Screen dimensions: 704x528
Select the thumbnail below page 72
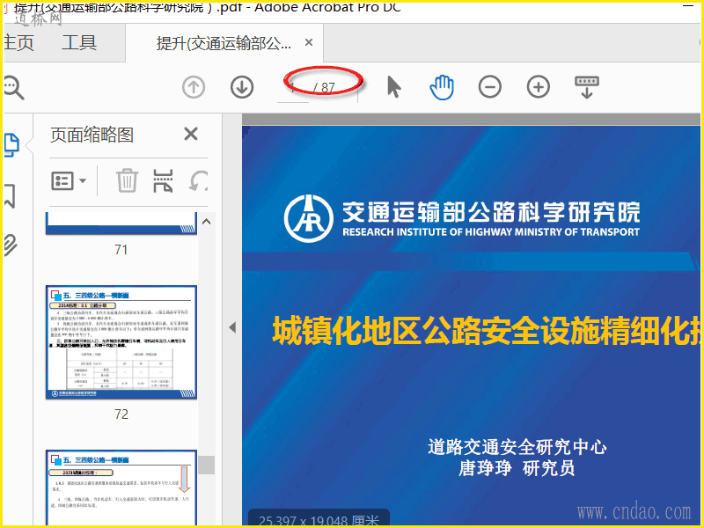pyautogui.click(x=121, y=488)
